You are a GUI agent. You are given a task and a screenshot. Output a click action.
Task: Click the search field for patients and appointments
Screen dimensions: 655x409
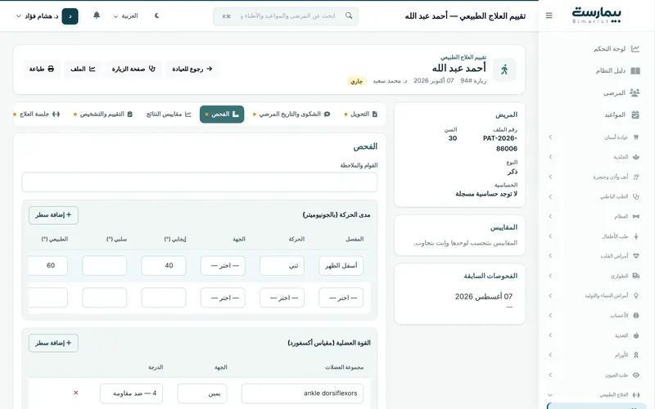(286, 16)
